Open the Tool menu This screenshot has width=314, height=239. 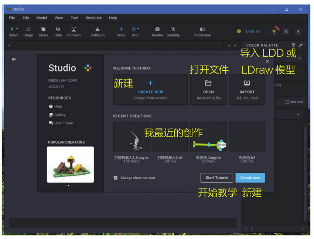pos(75,18)
